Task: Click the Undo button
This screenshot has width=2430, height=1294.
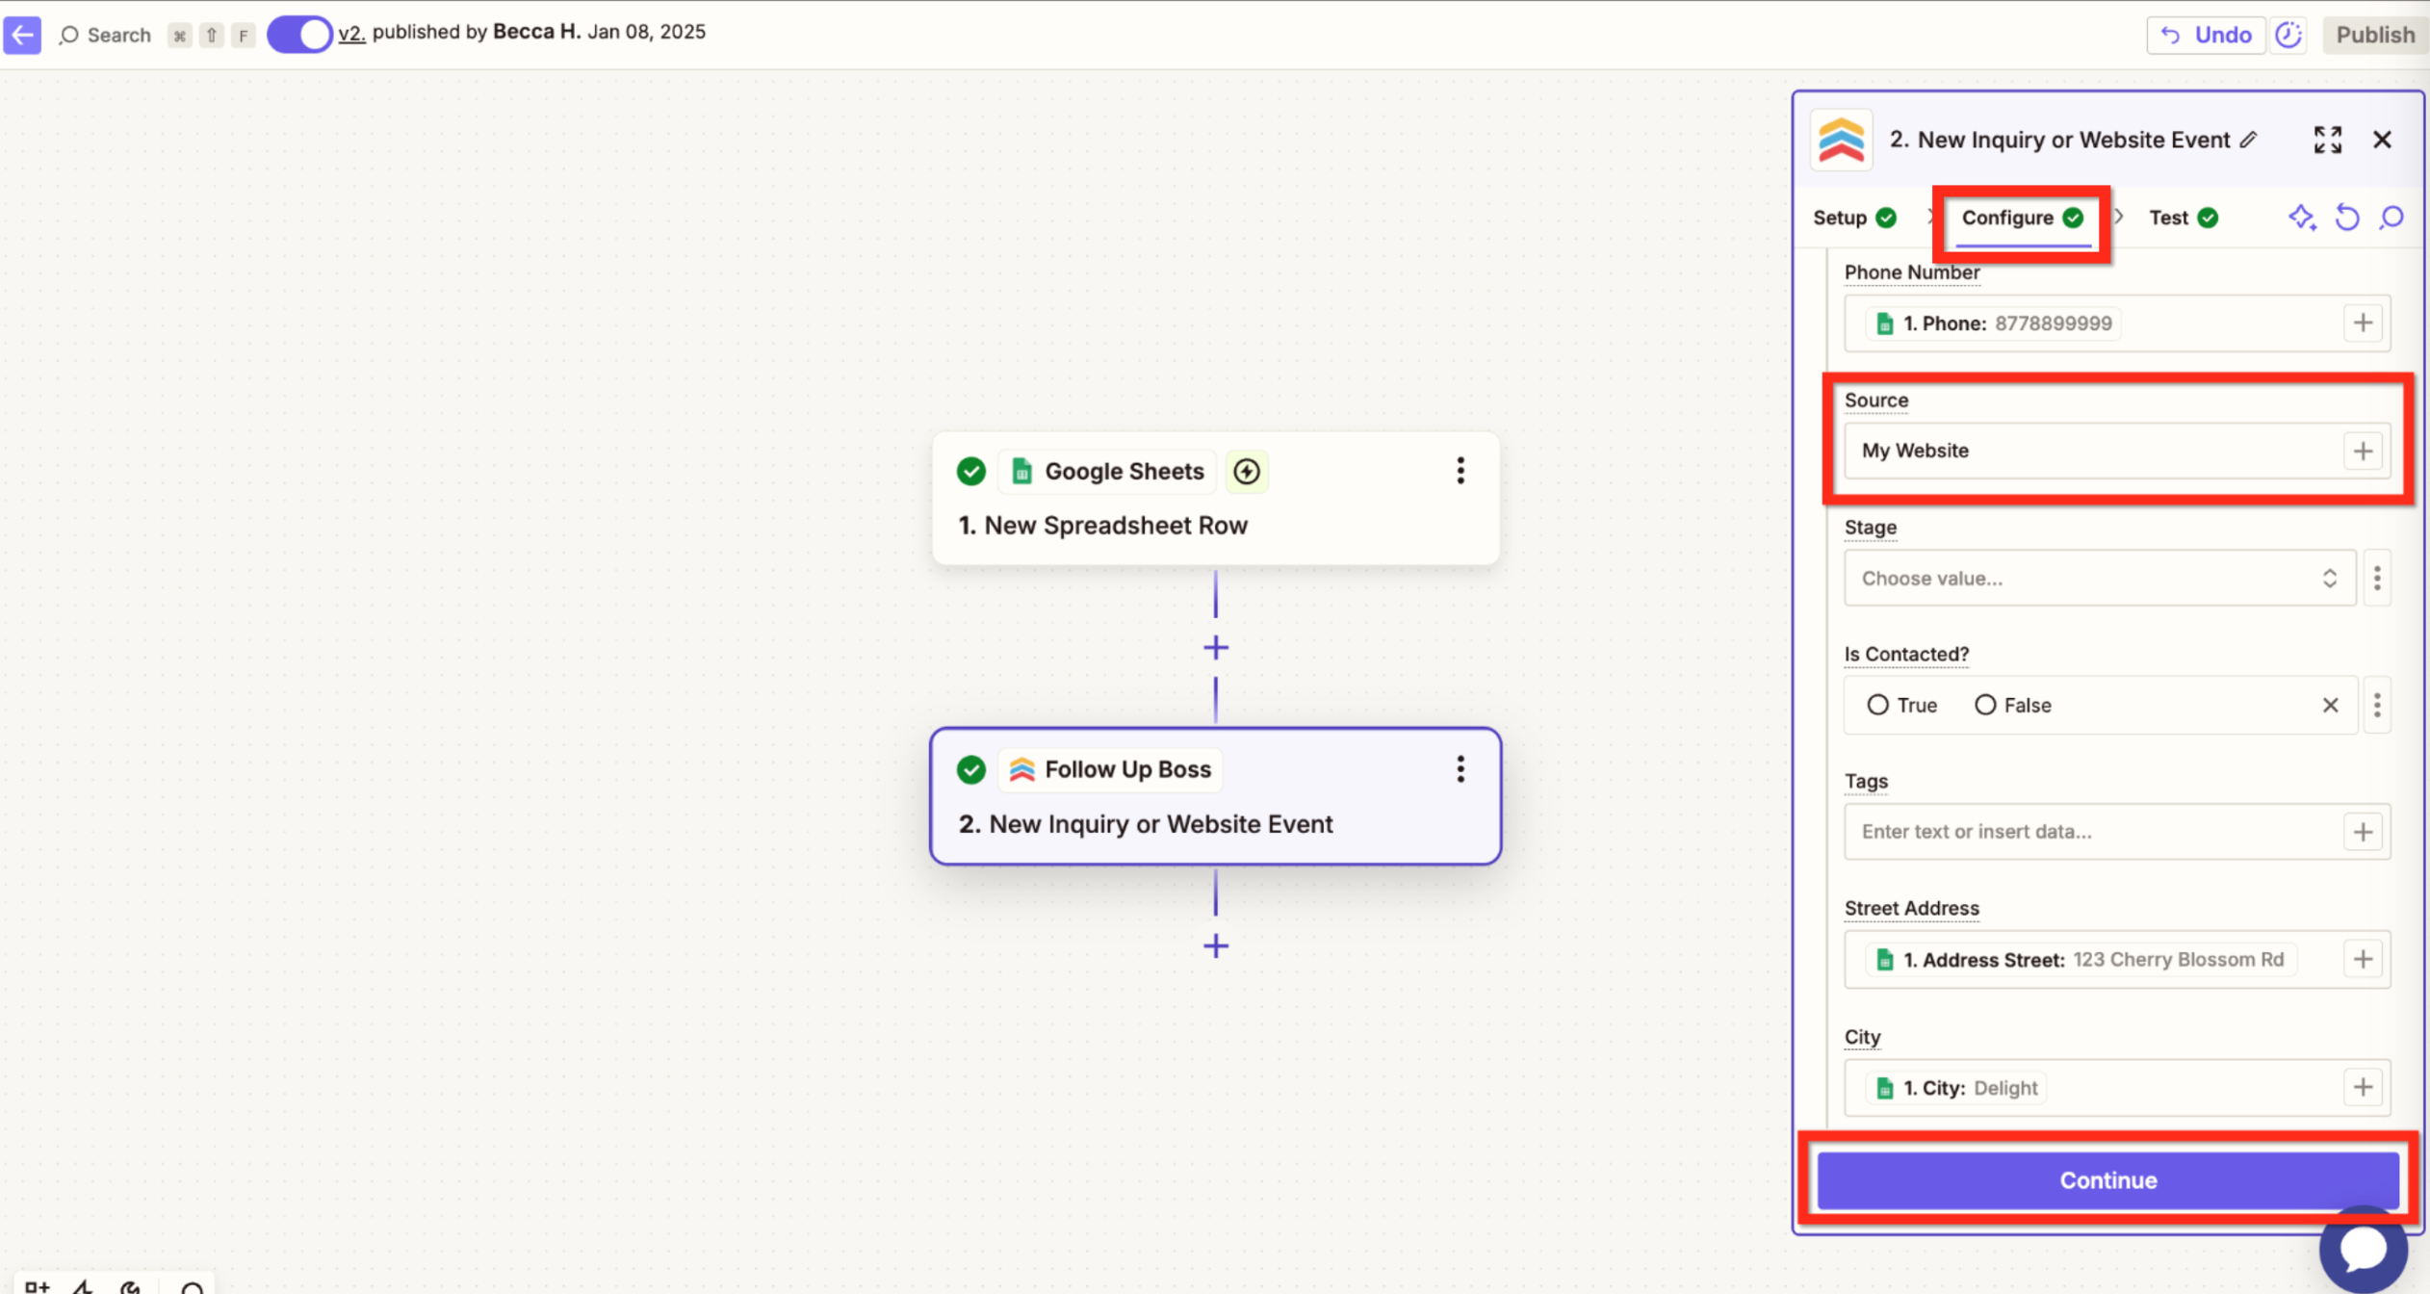Action: (2206, 35)
